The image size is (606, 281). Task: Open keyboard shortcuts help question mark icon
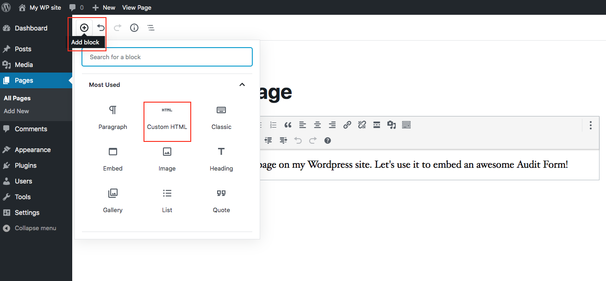point(328,140)
